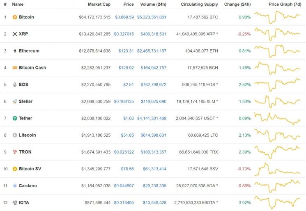Open Bitcoin price $3,669.59 link
This screenshot has width=306, height=211.
coord(124,17)
